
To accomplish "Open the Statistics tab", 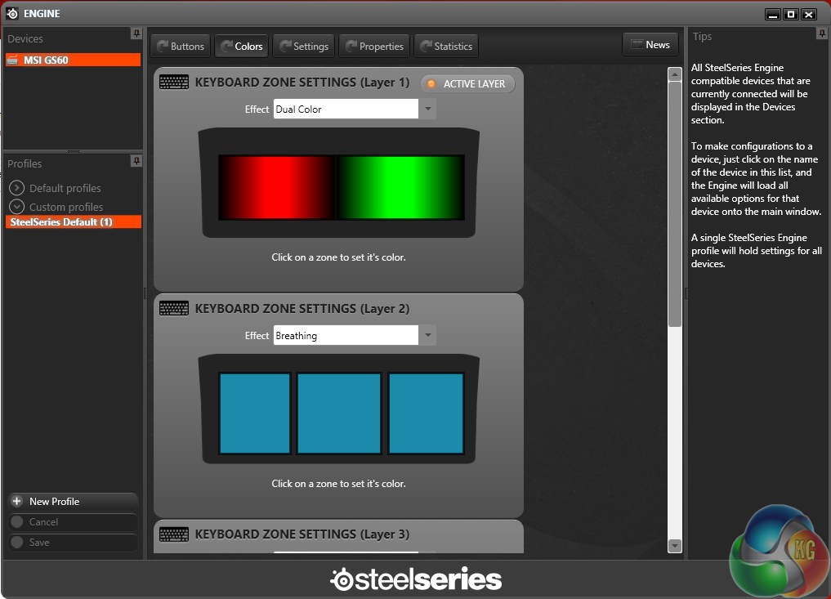I will click(x=446, y=46).
